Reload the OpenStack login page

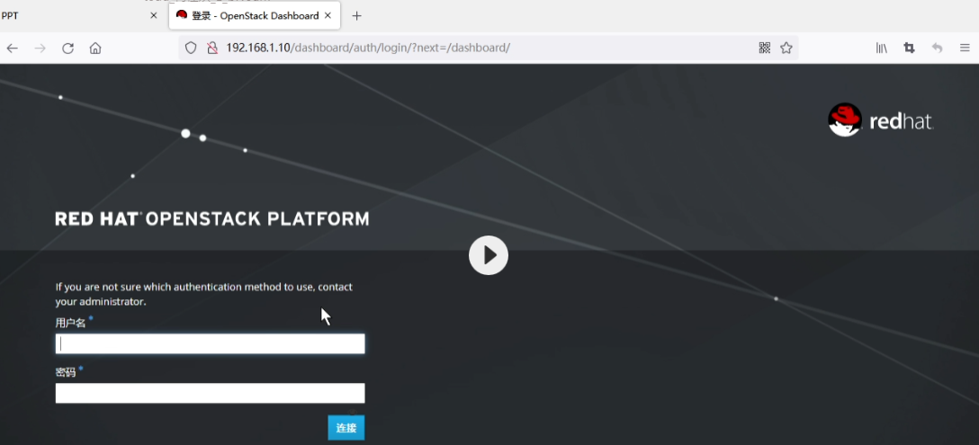pyautogui.click(x=67, y=48)
